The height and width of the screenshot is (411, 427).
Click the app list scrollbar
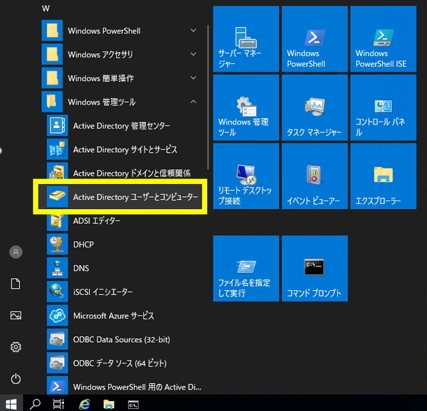click(208, 97)
